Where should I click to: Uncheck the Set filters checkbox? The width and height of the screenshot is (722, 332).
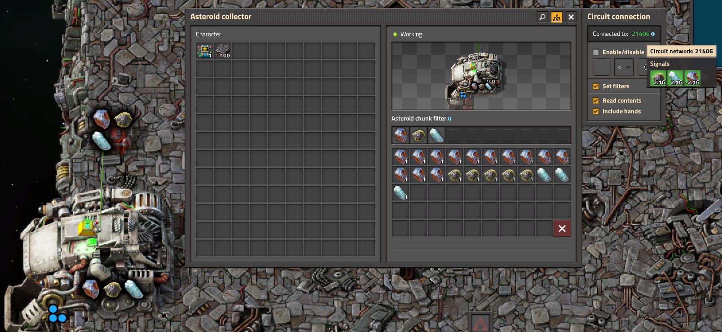point(596,86)
